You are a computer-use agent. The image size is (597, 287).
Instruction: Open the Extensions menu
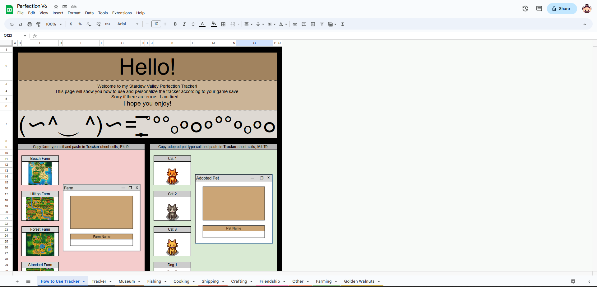(x=122, y=13)
